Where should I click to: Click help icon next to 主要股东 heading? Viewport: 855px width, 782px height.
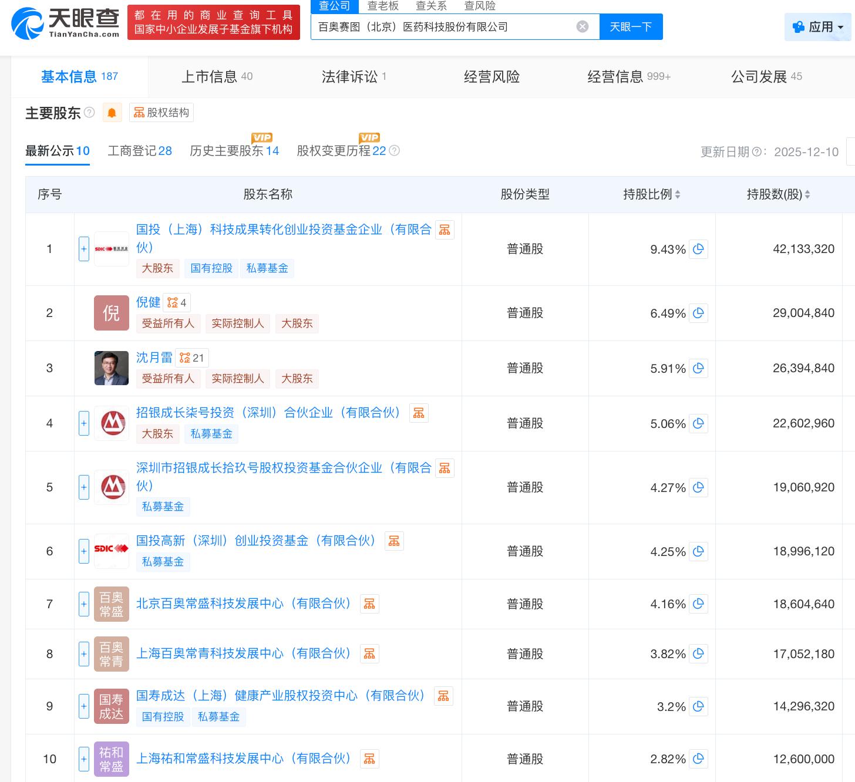(89, 112)
